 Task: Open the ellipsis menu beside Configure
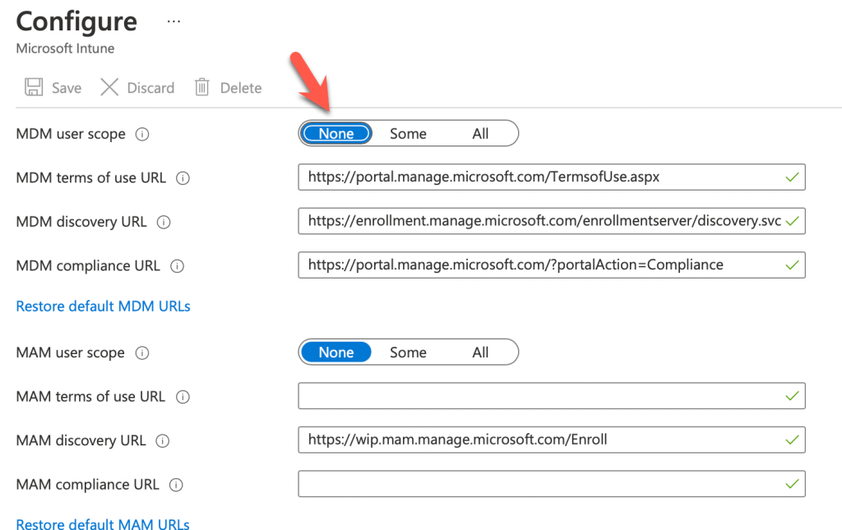pyautogui.click(x=173, y=21)
